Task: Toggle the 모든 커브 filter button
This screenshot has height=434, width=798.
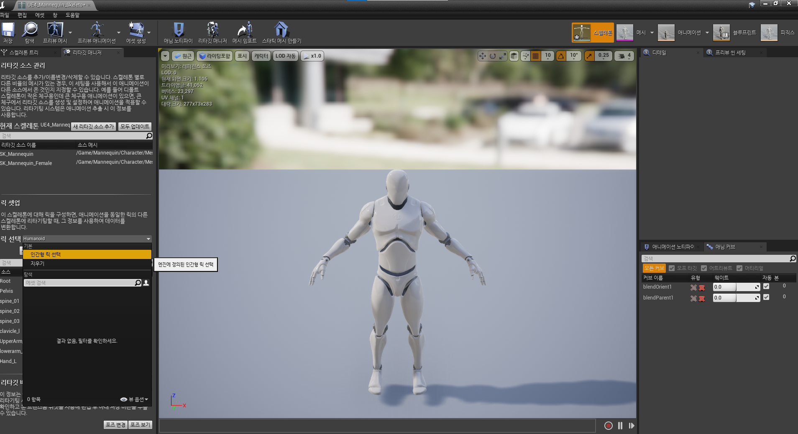Action: point(654,268)
